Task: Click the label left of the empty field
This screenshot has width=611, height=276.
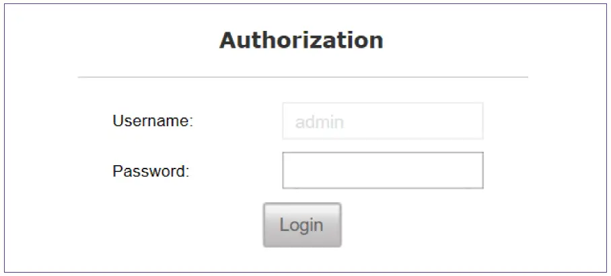Action: (x=151, y=171)
